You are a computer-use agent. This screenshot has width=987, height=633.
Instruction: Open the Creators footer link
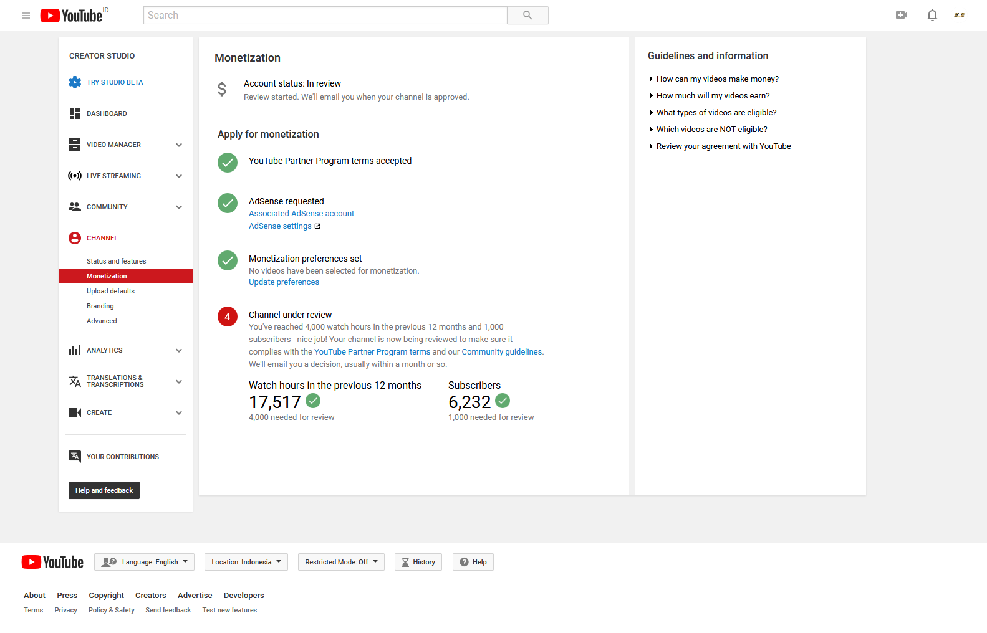(151, 596)
